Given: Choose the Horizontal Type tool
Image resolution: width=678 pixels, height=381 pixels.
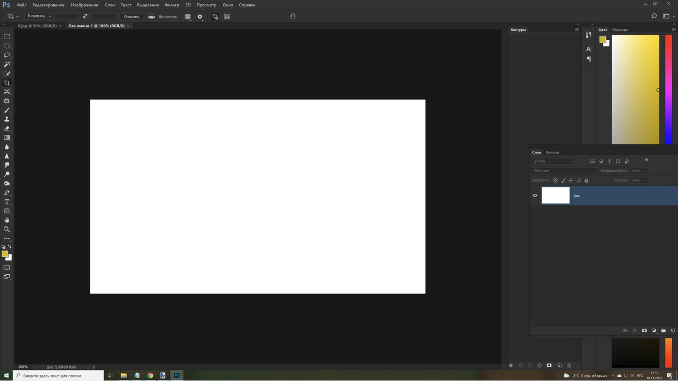Looking at the screenshot, I should (x=7, y=202).
